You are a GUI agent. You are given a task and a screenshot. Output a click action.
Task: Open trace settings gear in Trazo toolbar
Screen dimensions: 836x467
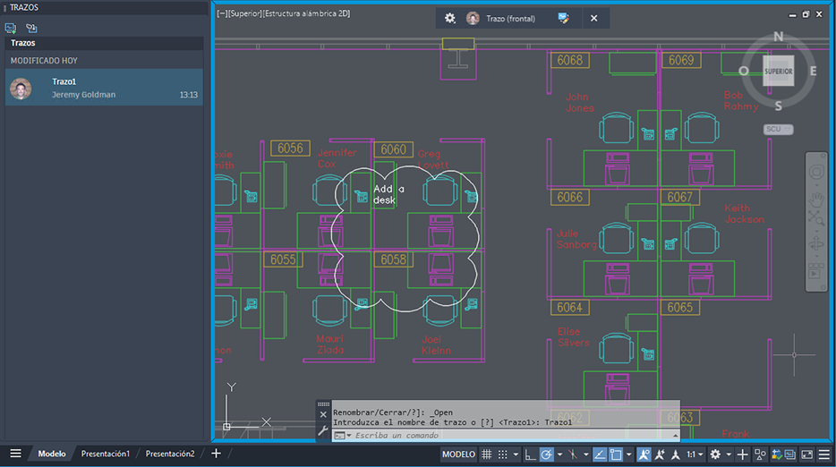pyautogui.click(x=450, y=18)
